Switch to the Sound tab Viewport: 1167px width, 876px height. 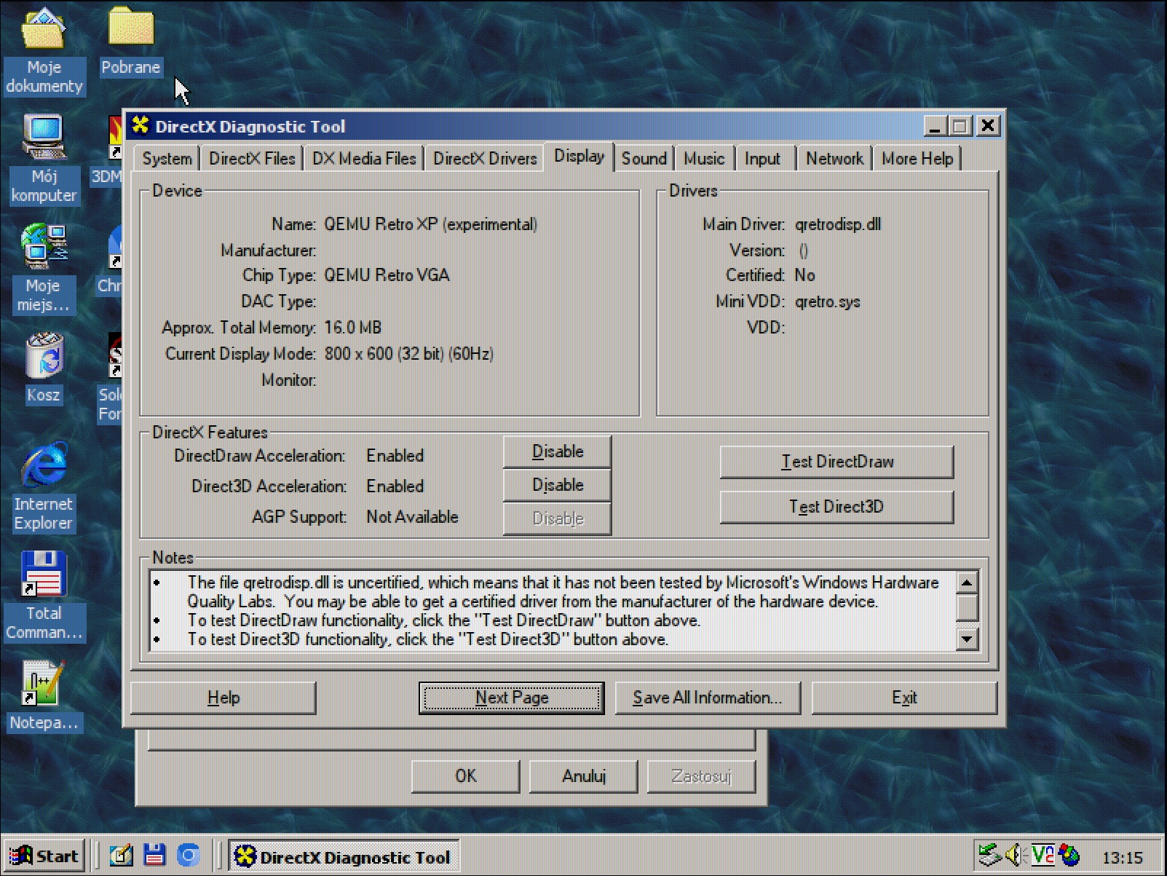[x=644, y=159]
